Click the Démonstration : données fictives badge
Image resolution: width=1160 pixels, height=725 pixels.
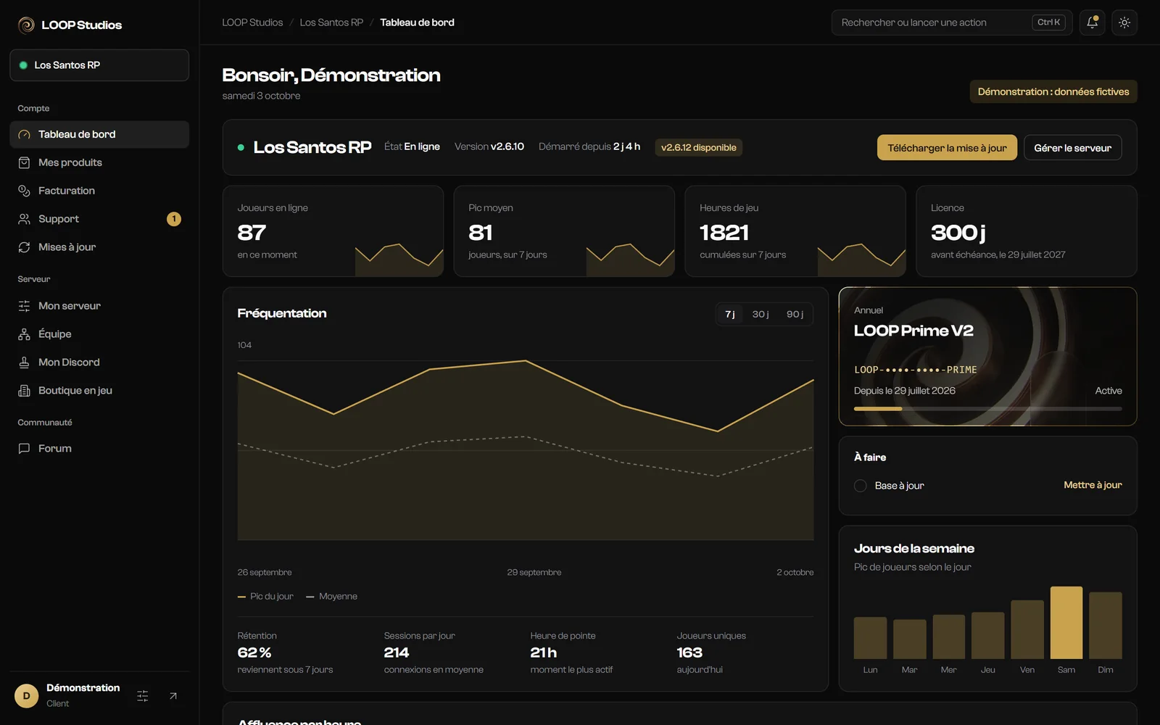click(1053, 91)
